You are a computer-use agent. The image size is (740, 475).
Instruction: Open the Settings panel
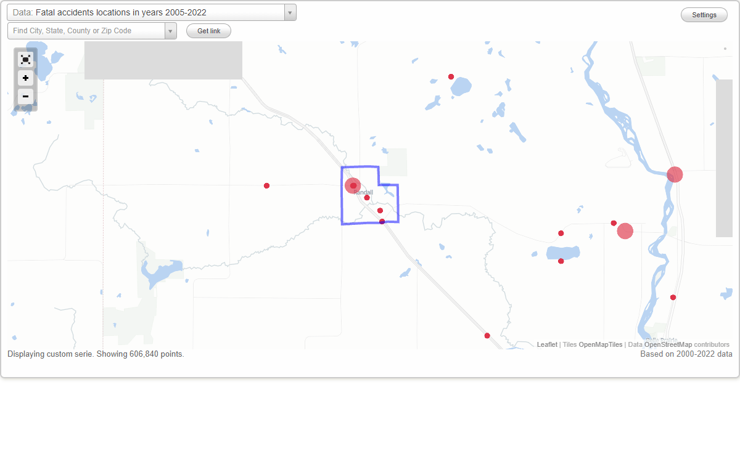click(x=704, y=14)
